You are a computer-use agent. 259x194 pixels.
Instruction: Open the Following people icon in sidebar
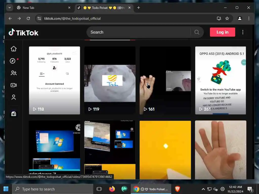pyautogui.click(x=14, y=73)
